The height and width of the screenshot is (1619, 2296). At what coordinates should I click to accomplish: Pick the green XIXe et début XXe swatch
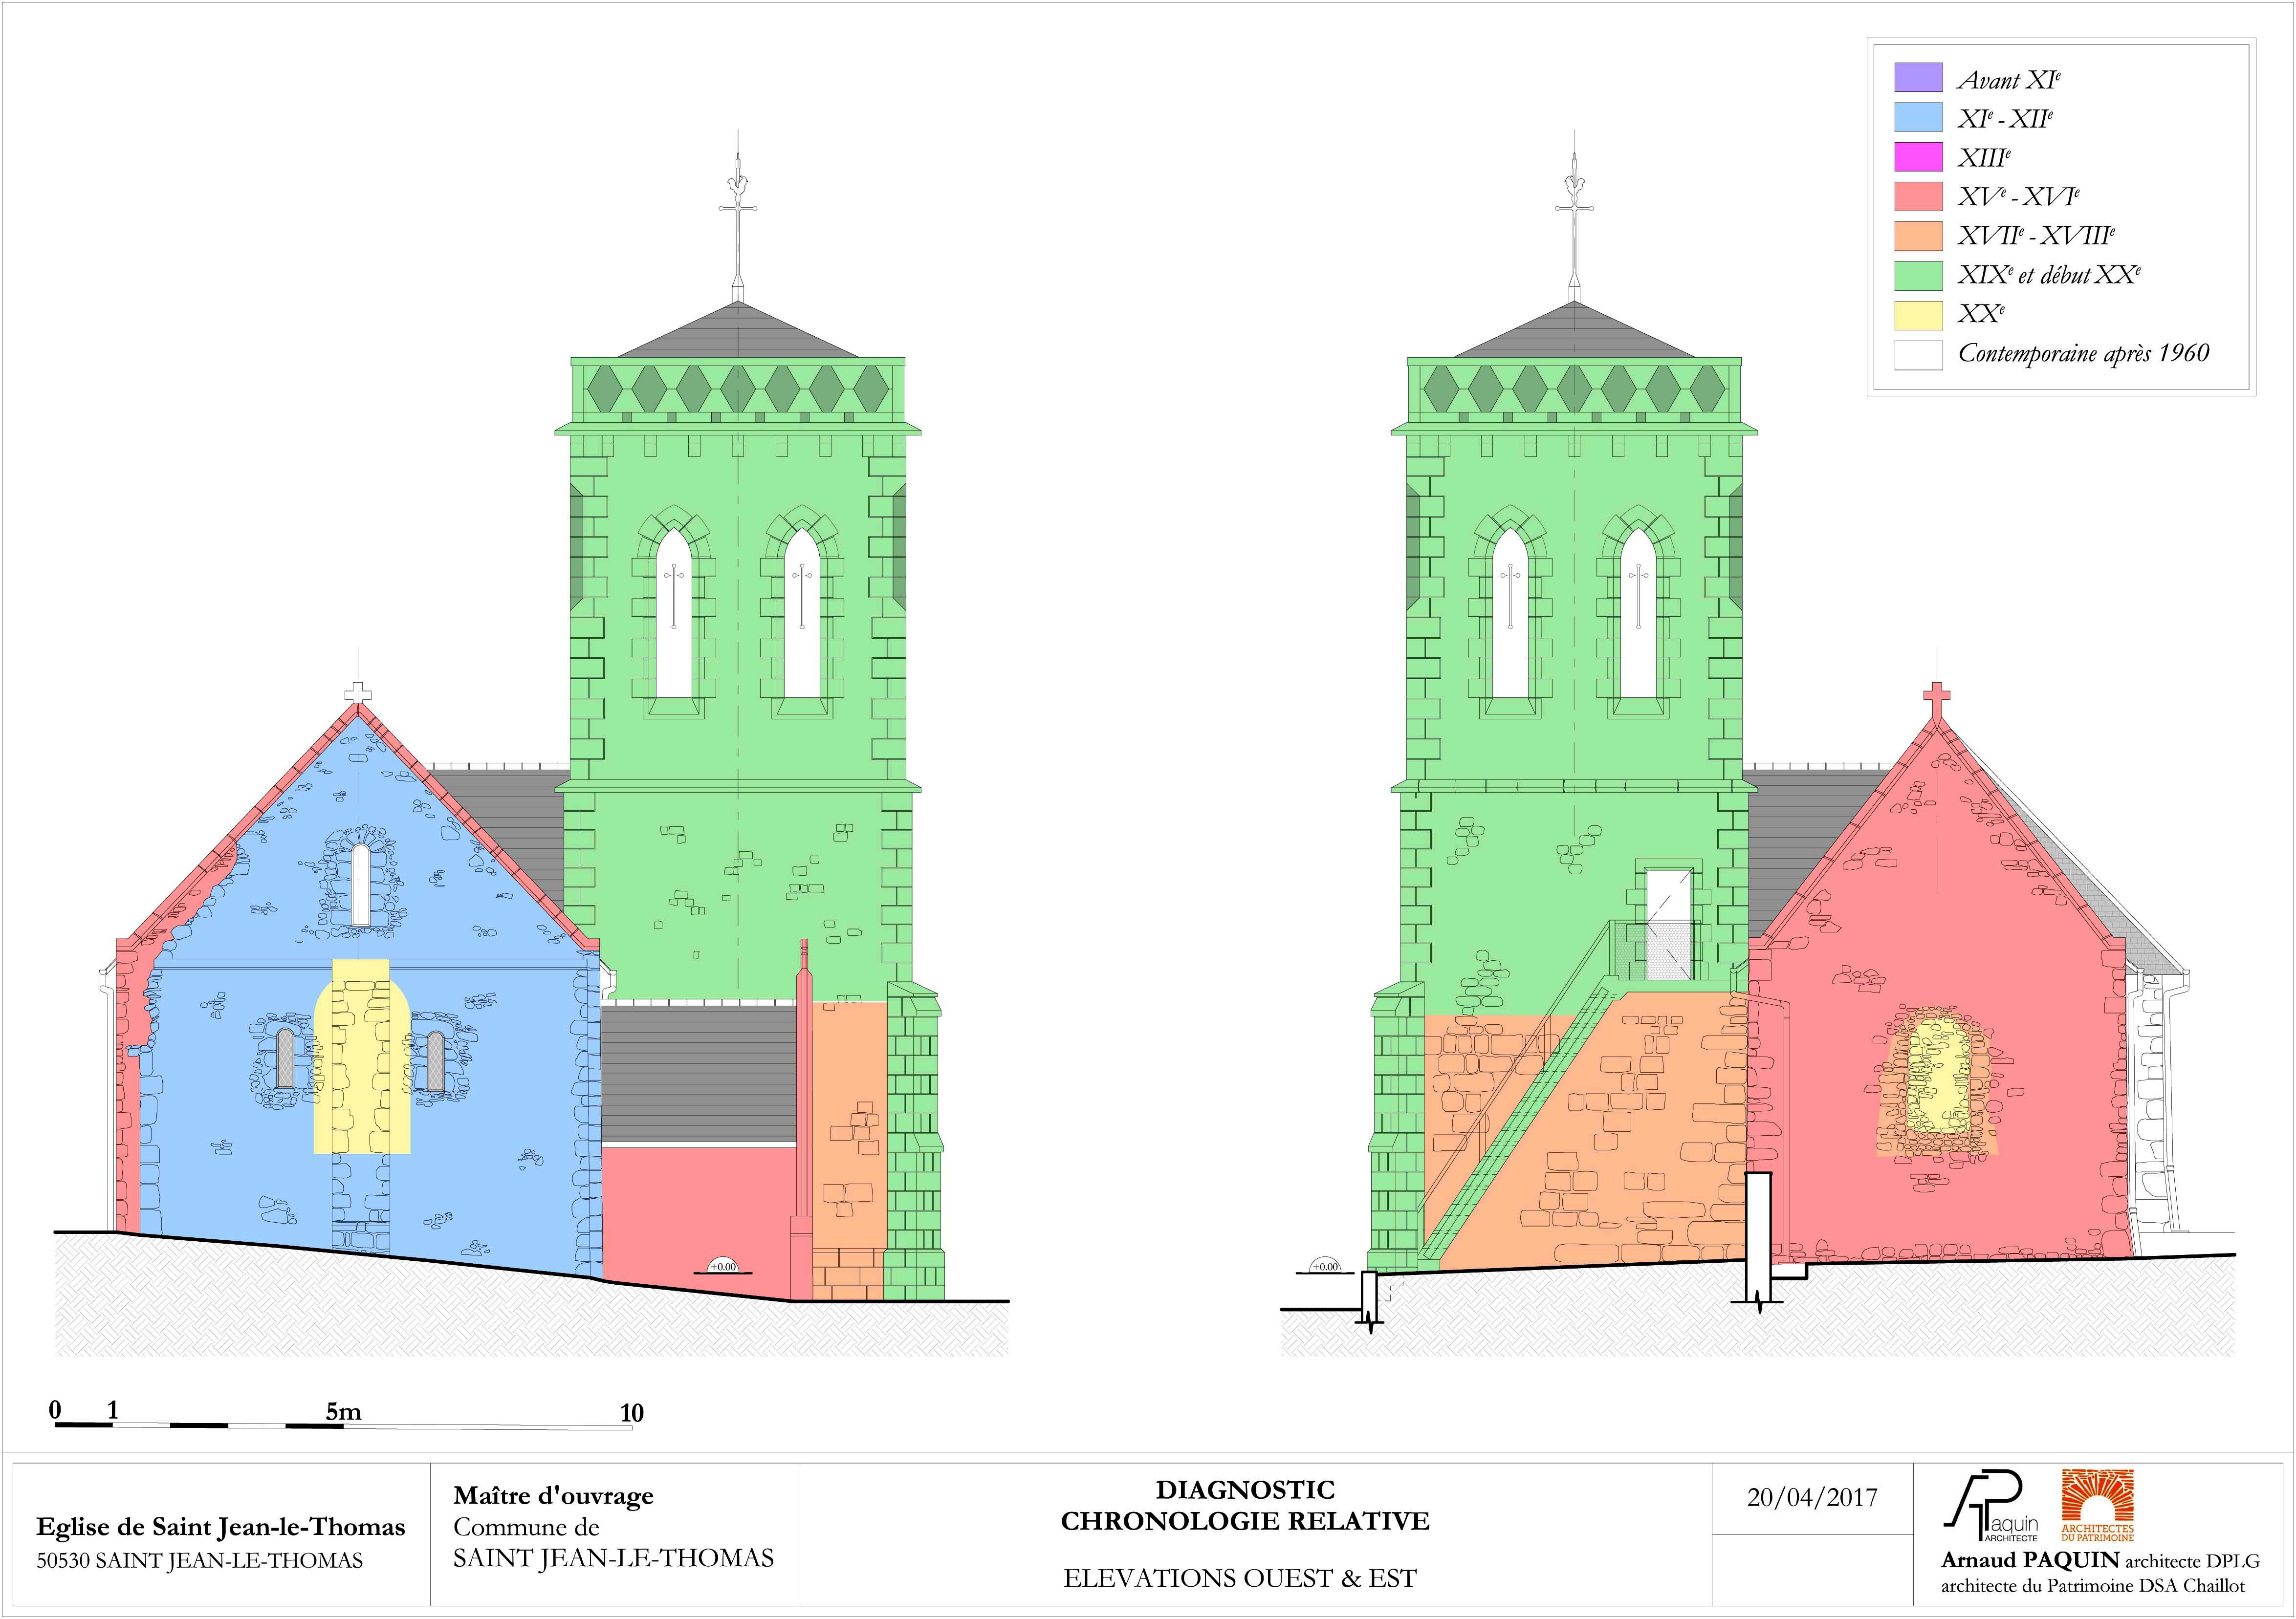click(1918, 275)
